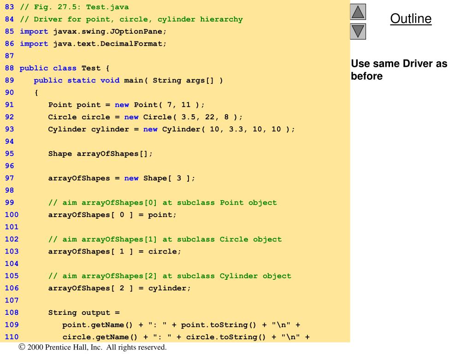Click the 'public static void main' line

[128, 80]
